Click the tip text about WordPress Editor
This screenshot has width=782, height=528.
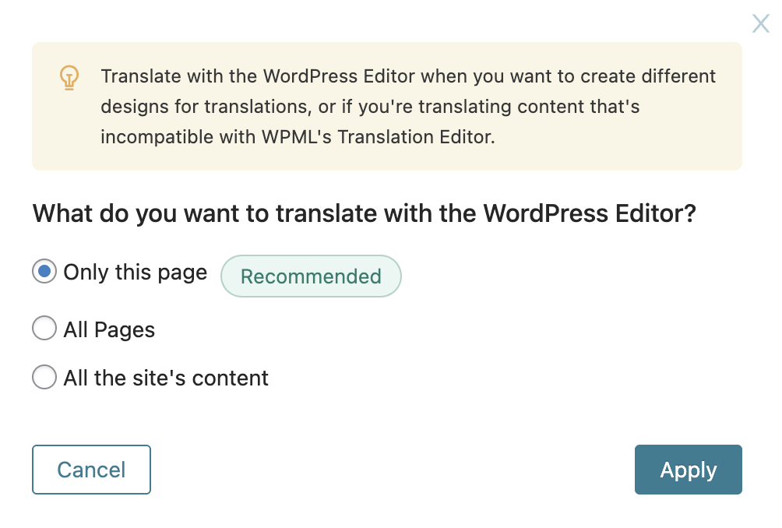[x=408, y=107]
